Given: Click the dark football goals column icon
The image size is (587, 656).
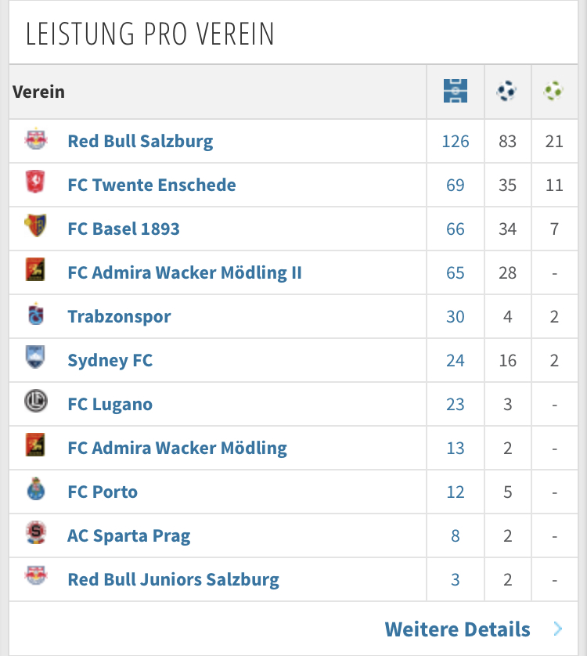Looking at the screenshot, I should click(x=506, y=91).
